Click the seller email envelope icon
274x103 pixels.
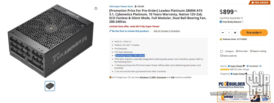(x=260, y=66)
